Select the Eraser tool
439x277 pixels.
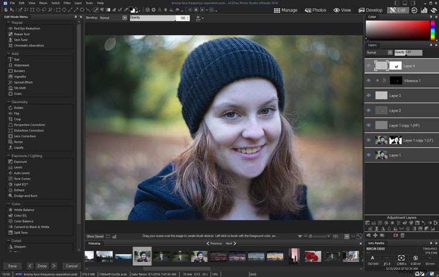click(115, 10)
